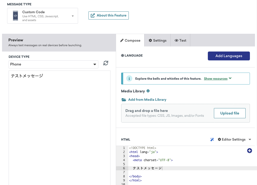Click the Upload file button
257x185 pixels.
[x=230, y=113]
